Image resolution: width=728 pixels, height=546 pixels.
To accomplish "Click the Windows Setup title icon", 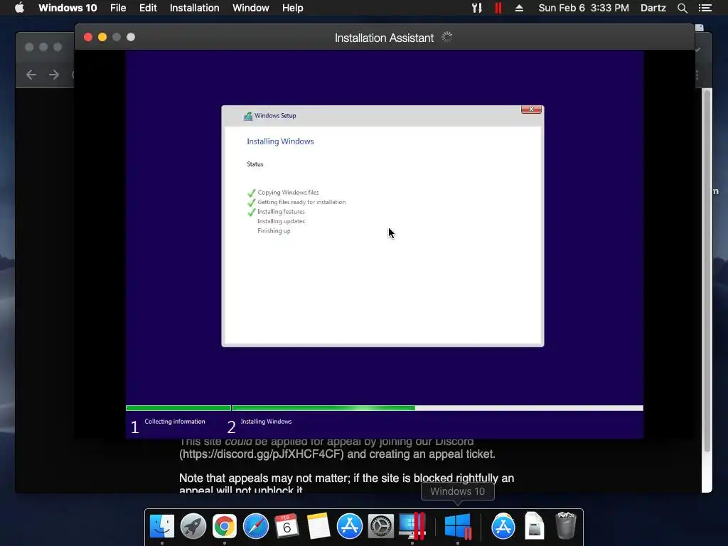I will 248,116.
